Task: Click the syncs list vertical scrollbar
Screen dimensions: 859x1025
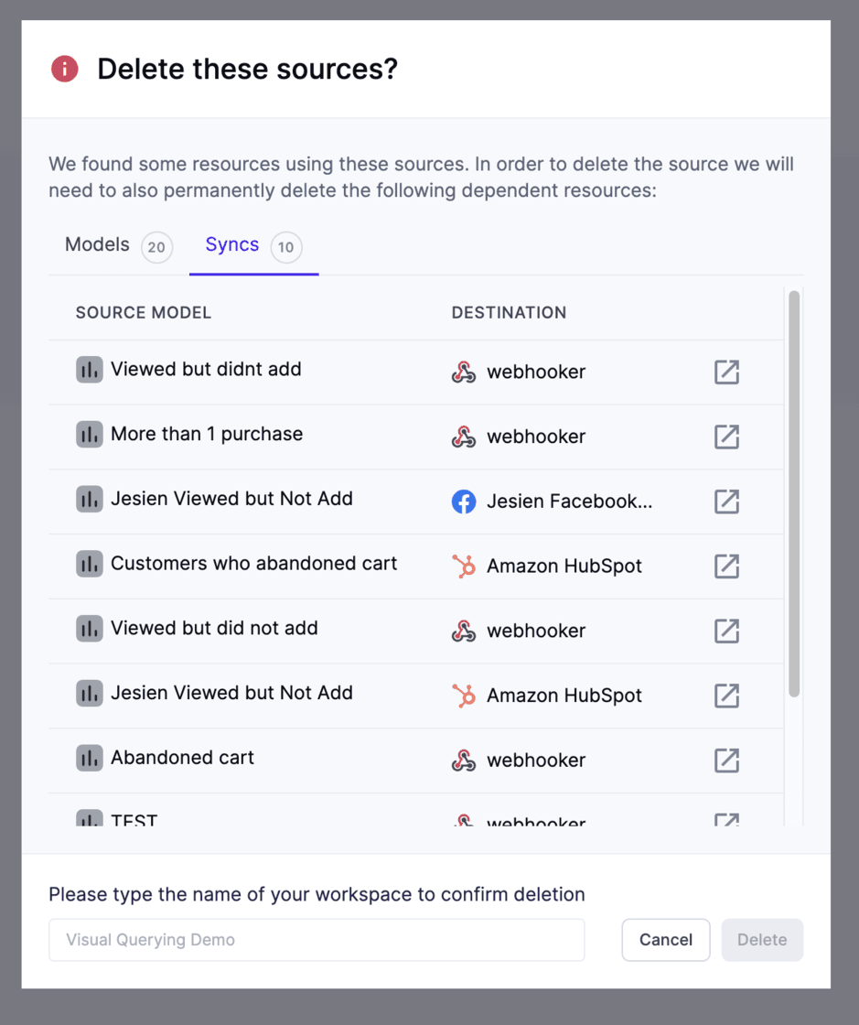Action: coord(794,494)
